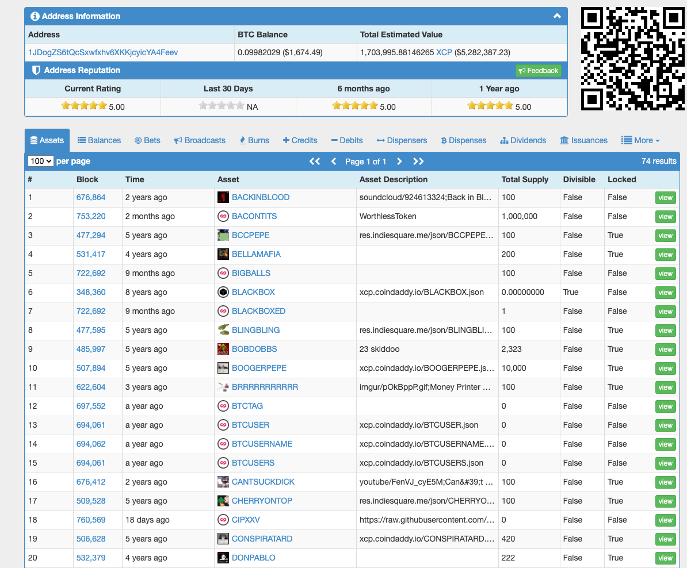The image size is (687, 568).
Task: Go to next page arrow
Action: click(399, 162)
